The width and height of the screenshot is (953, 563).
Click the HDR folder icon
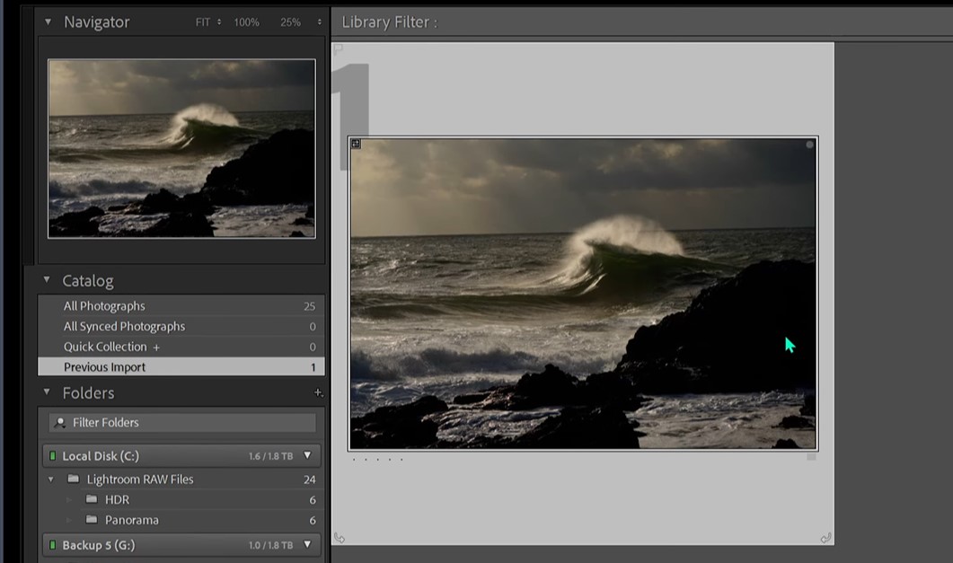92,499
